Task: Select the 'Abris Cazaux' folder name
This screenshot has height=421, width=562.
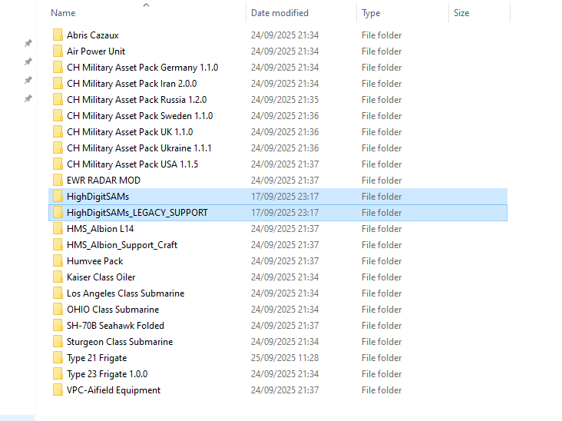Action: 92,35
